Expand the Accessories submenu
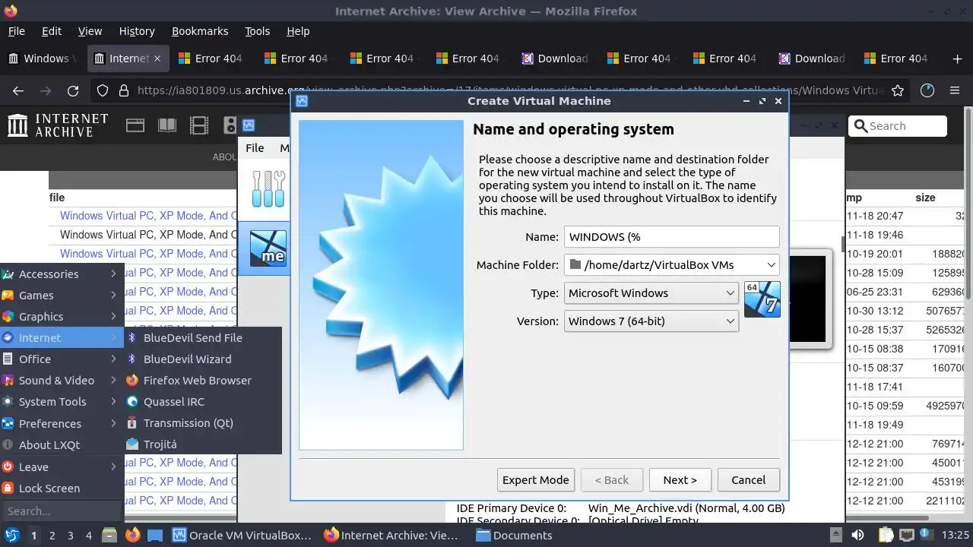This screenshot has height=547, width=973. (x=62, y=273)
